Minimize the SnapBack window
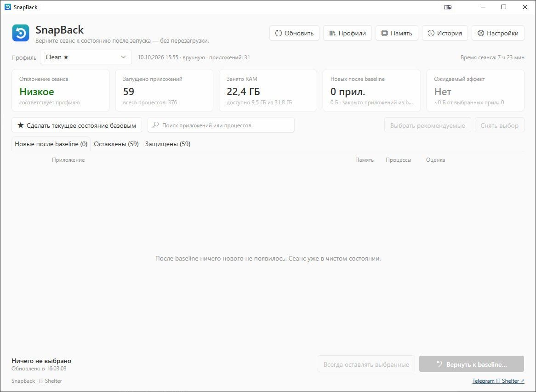Screen dimensions: 536x392 tap(483, 7)
